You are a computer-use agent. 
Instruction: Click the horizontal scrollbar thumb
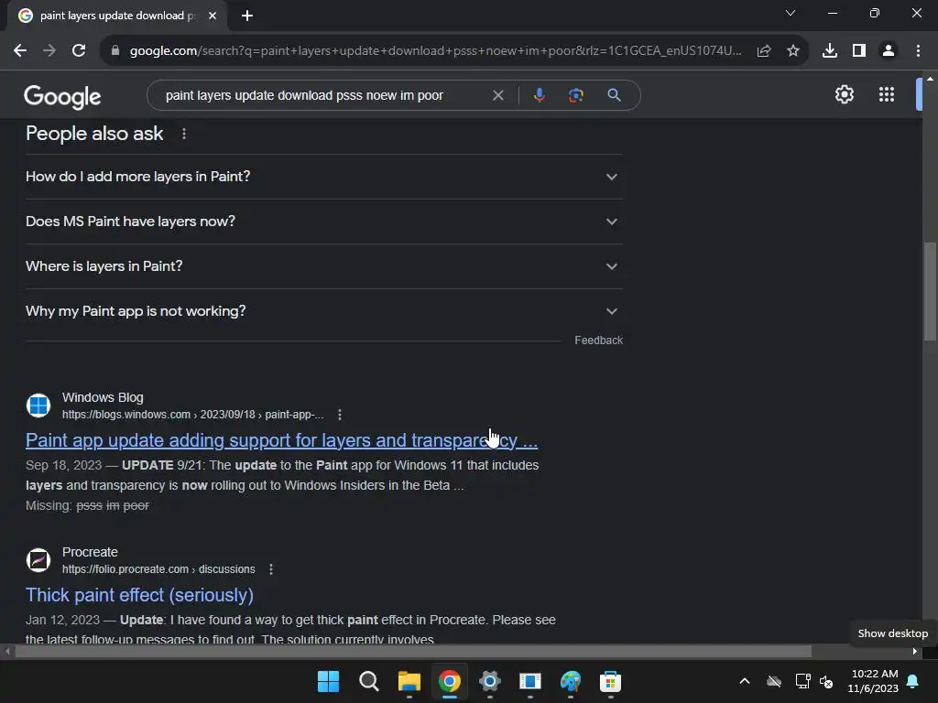[413, 652]
